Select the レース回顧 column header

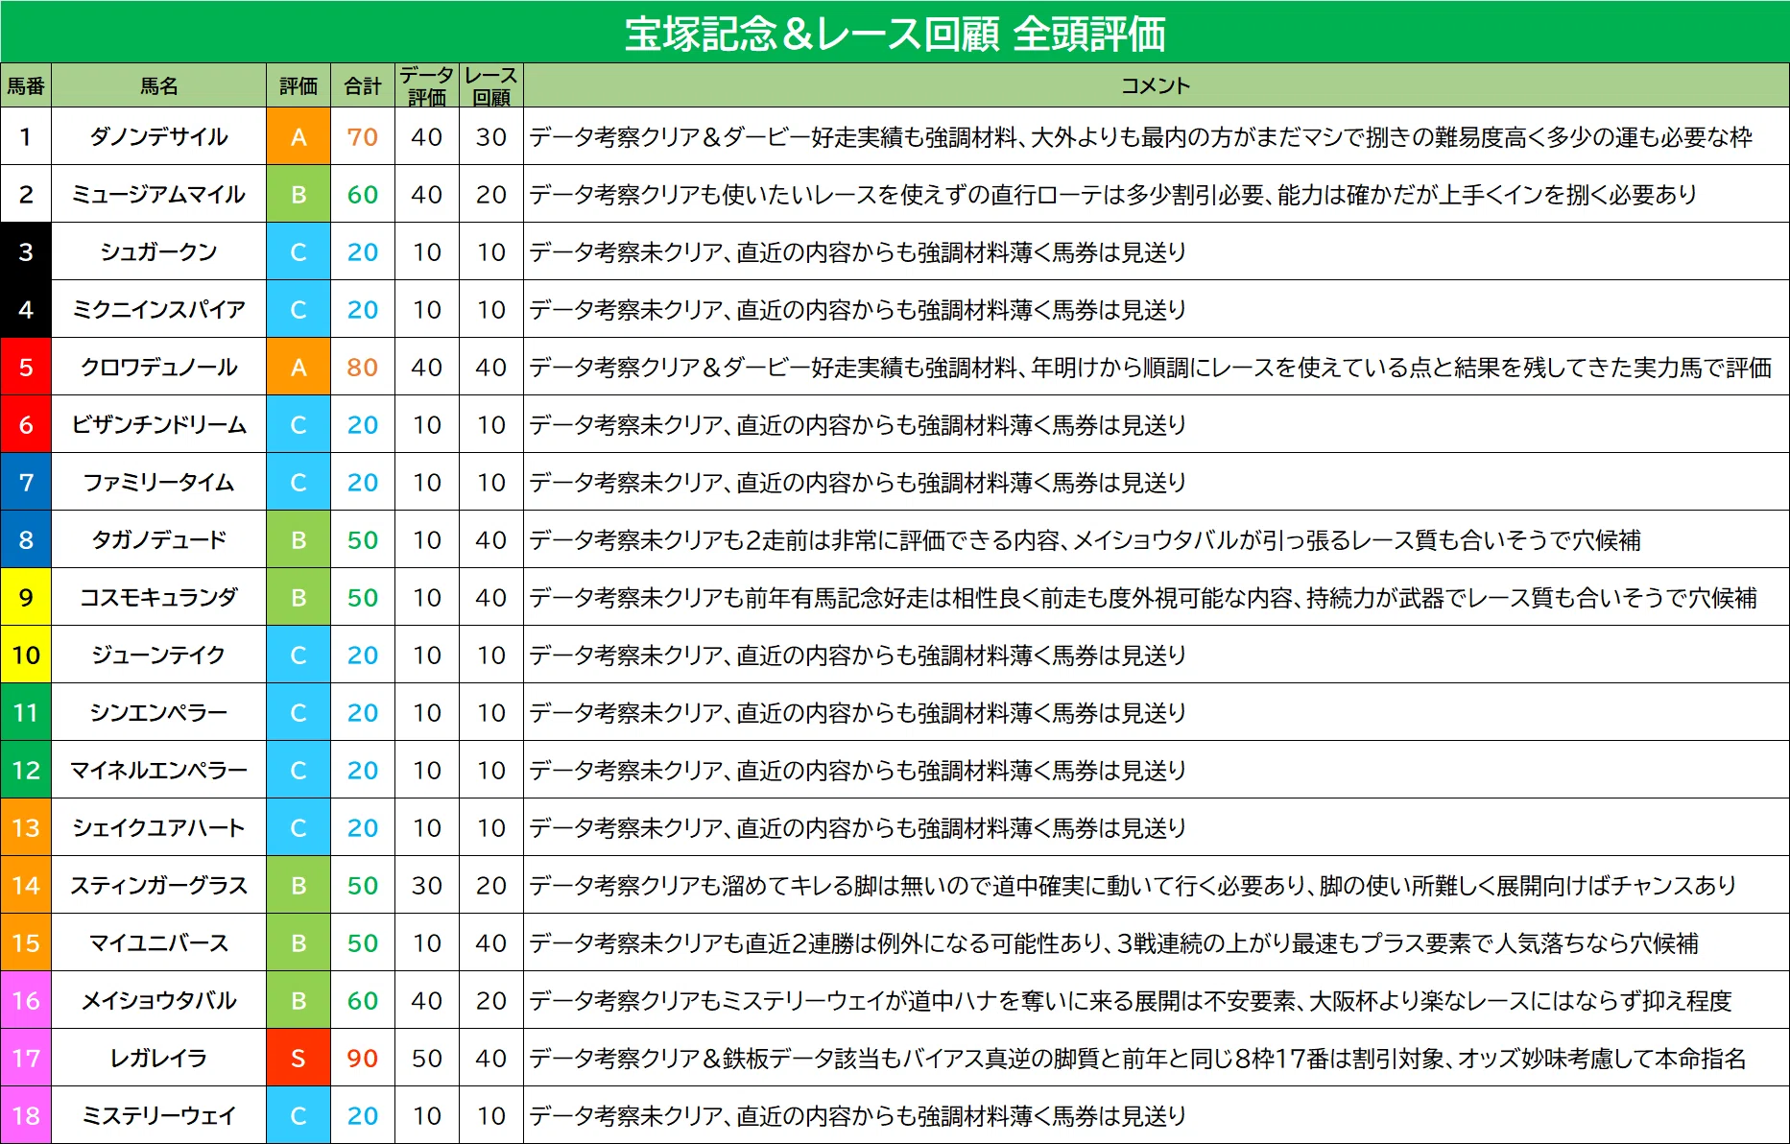pyautogui.click(x=491, y=86)
